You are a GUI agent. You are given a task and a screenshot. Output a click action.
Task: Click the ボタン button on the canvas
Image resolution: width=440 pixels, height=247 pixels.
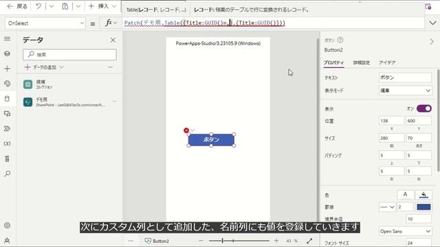(x=211, y=140)
